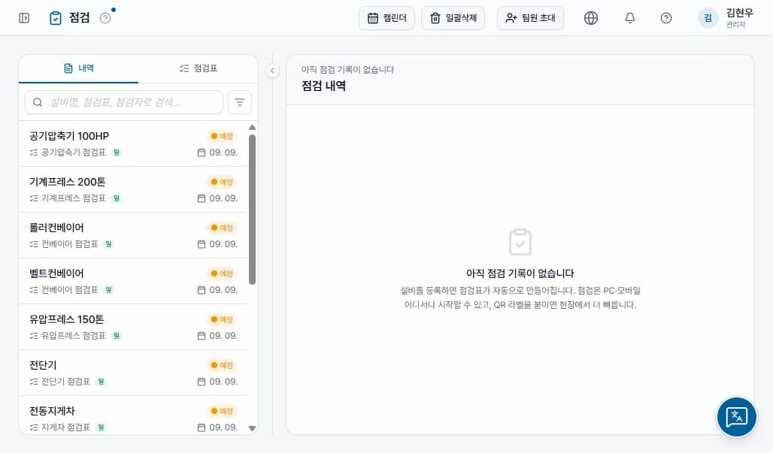773x453 pixels.
Task: Click the 점검 clipboard logo icon
Action: click(55, 18)
